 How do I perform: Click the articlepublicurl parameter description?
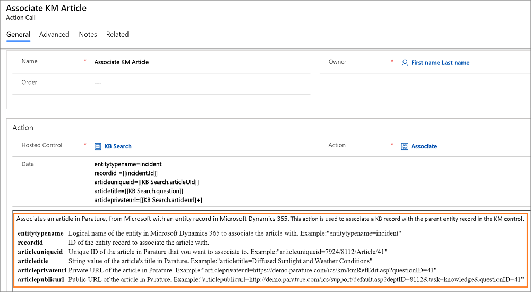click(x=296, y=280)
